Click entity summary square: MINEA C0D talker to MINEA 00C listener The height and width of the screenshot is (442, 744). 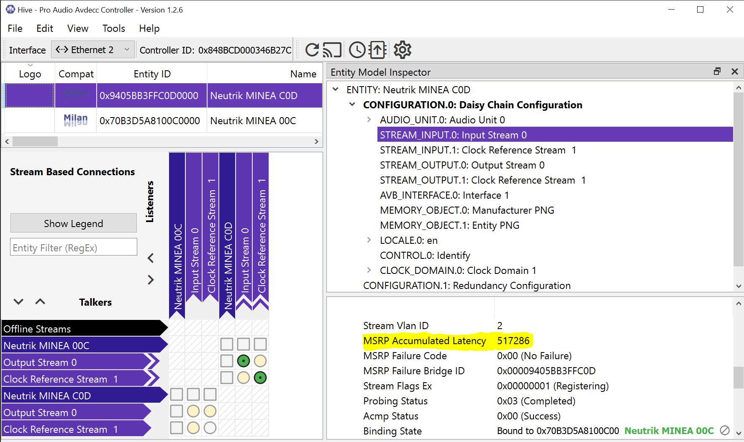(177, 394)
